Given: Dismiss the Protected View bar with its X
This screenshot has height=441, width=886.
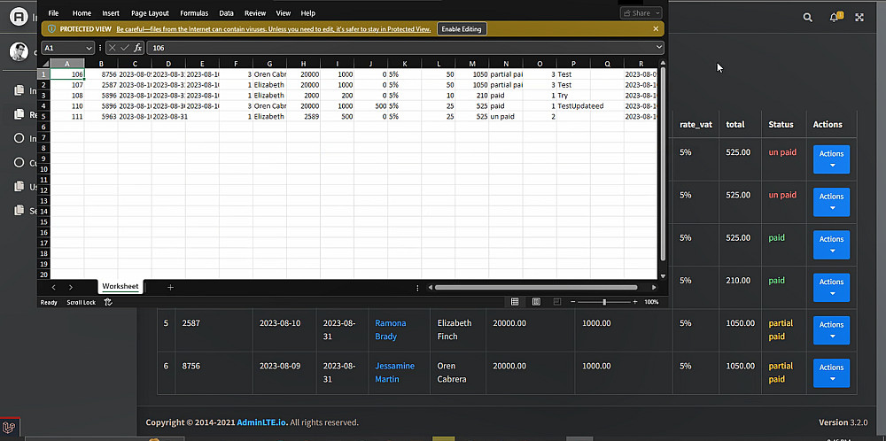Looking at the screenshot, I should [656, 29].
